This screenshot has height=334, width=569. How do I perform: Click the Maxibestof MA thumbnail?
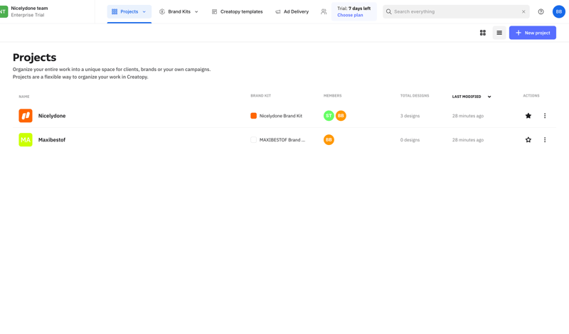tap(26, 139)
